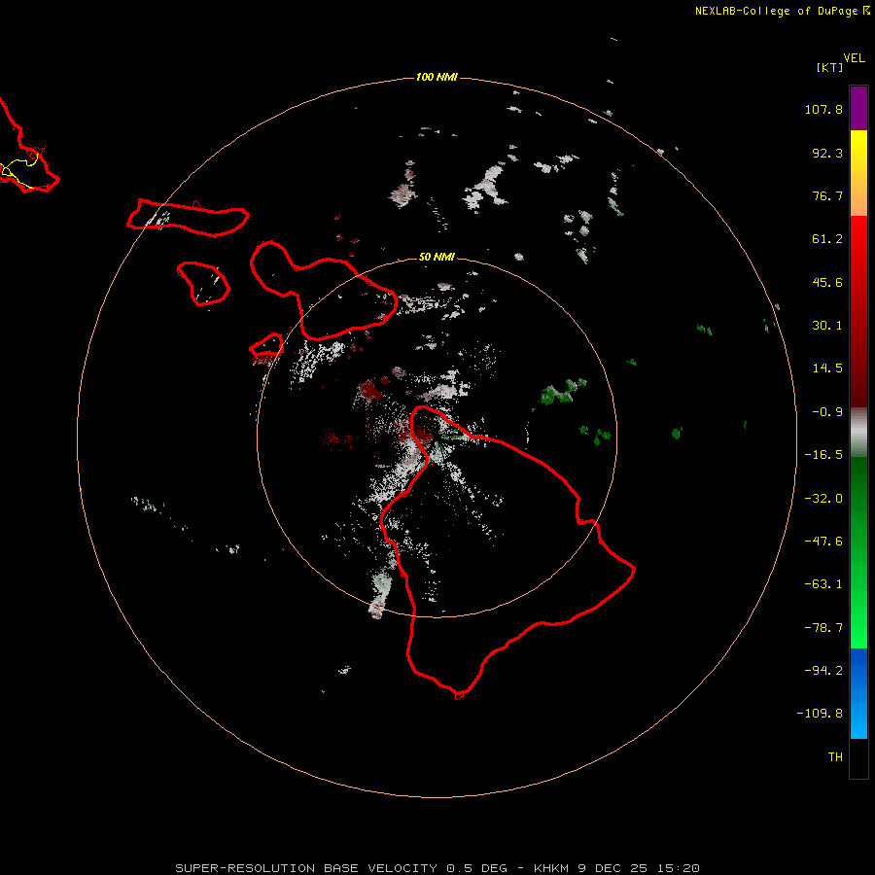Click the 100 NMI range ring label

pos(437,77)
